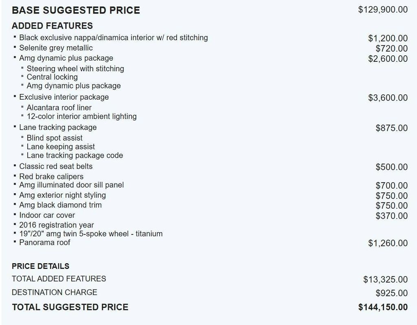Click the $1,260.00 Panorama roof price
417x325 pixels.
(388, 243)
